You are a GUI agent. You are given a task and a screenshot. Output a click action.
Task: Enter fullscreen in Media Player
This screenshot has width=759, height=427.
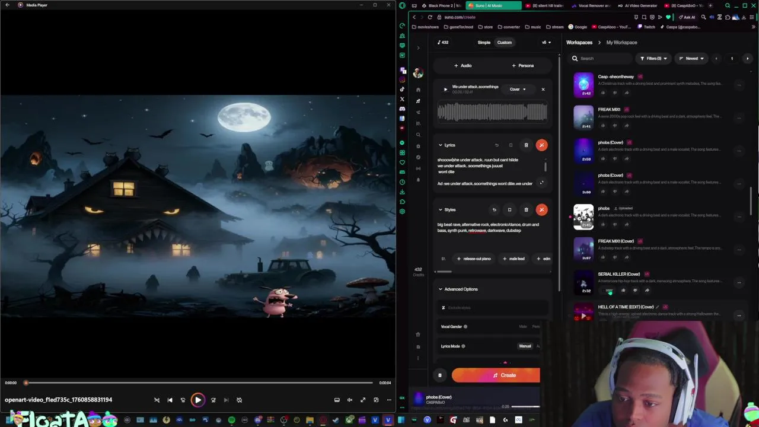coord(363,400)
